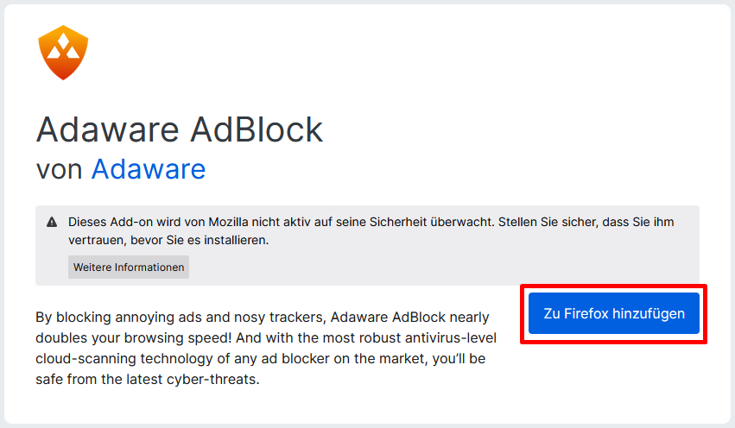Image resolution: width=735 pixels, height=428 pixels.
Task: Click 'vertrauen, bevor Sie es installieren' line
Action: click(x=168, y=240)
